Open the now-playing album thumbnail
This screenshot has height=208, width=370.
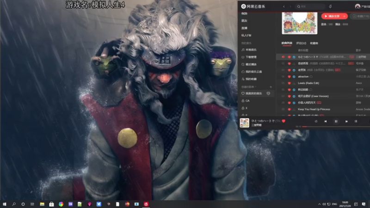click(x=245, y=123)
